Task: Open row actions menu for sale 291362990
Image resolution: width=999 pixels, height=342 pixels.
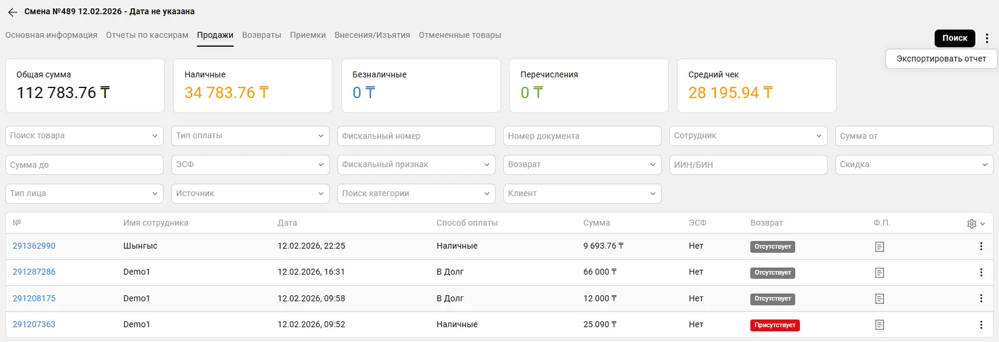Action: pos(981,247)
